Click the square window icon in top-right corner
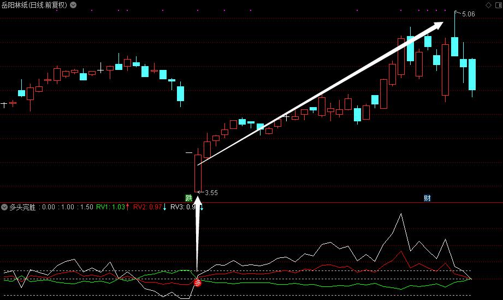This screenshot has height=300, width=503. coord(498,5)
